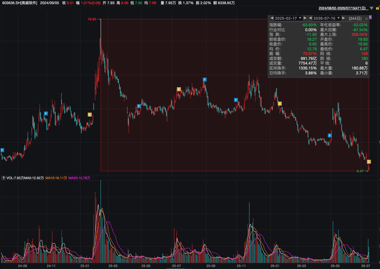Screen dimensions: 380x269
Task: Click the 最大量 value 180.88万
Action: (x=360, y=68)
